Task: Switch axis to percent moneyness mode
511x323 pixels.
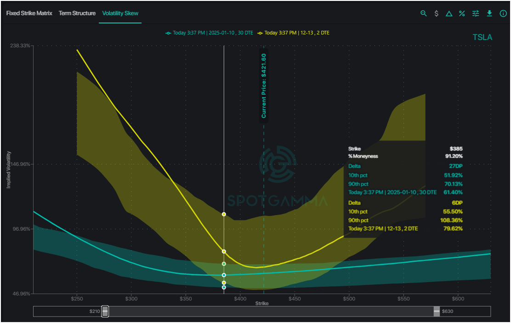Action: point(462,13)
